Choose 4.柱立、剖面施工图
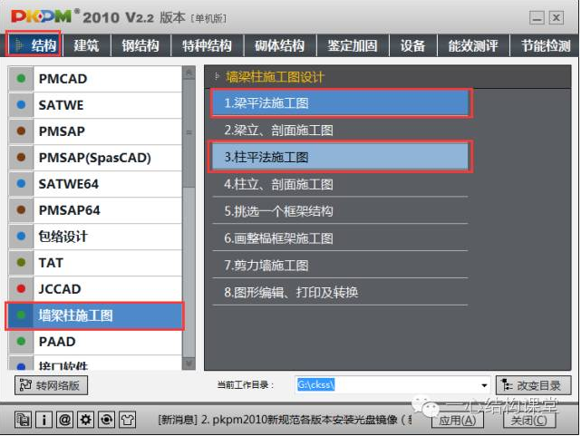Screen dimensions: 581x436 coord(340,185)
